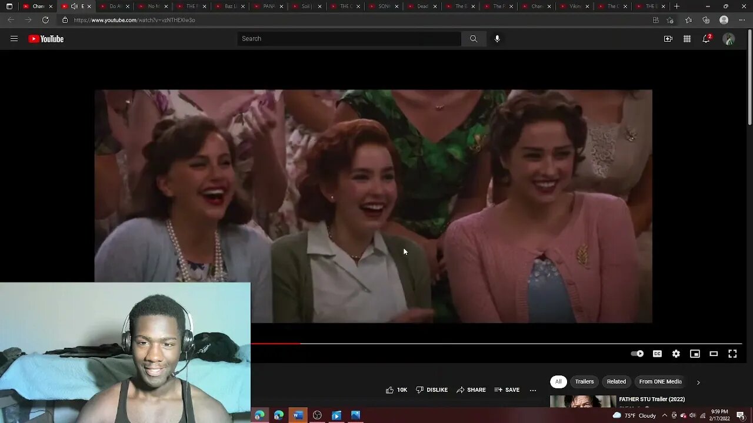
Task: Open the volume speaker tray icon
Action: pos(692,415)
